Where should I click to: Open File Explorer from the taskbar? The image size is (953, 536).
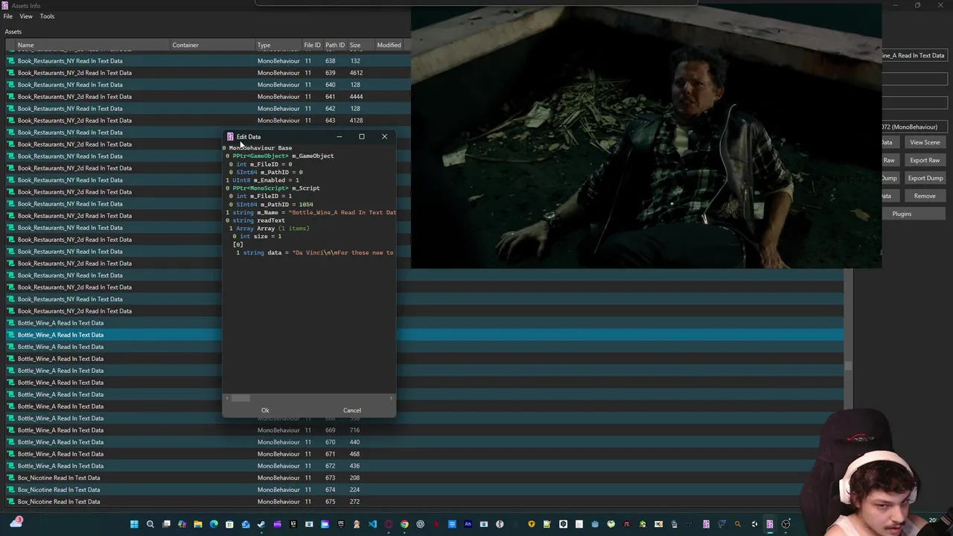198,524
